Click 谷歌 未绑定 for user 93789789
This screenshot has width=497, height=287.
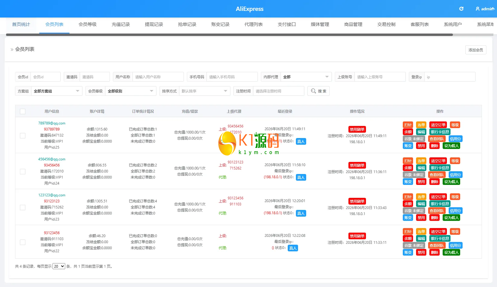tap(414, 139)
